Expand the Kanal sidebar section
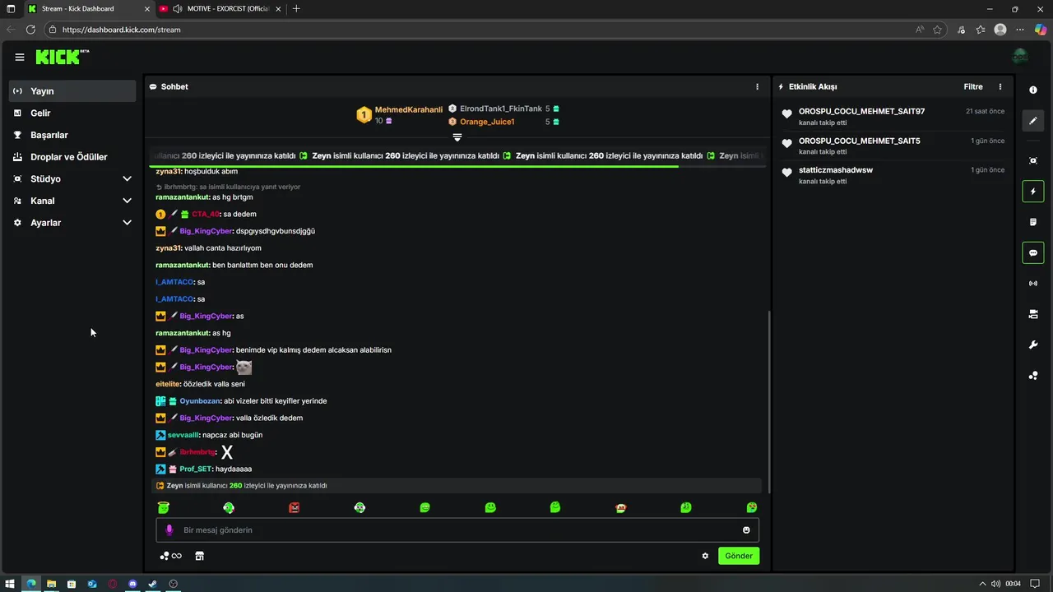Screen dimensions: 1053x592 (72, 201)
